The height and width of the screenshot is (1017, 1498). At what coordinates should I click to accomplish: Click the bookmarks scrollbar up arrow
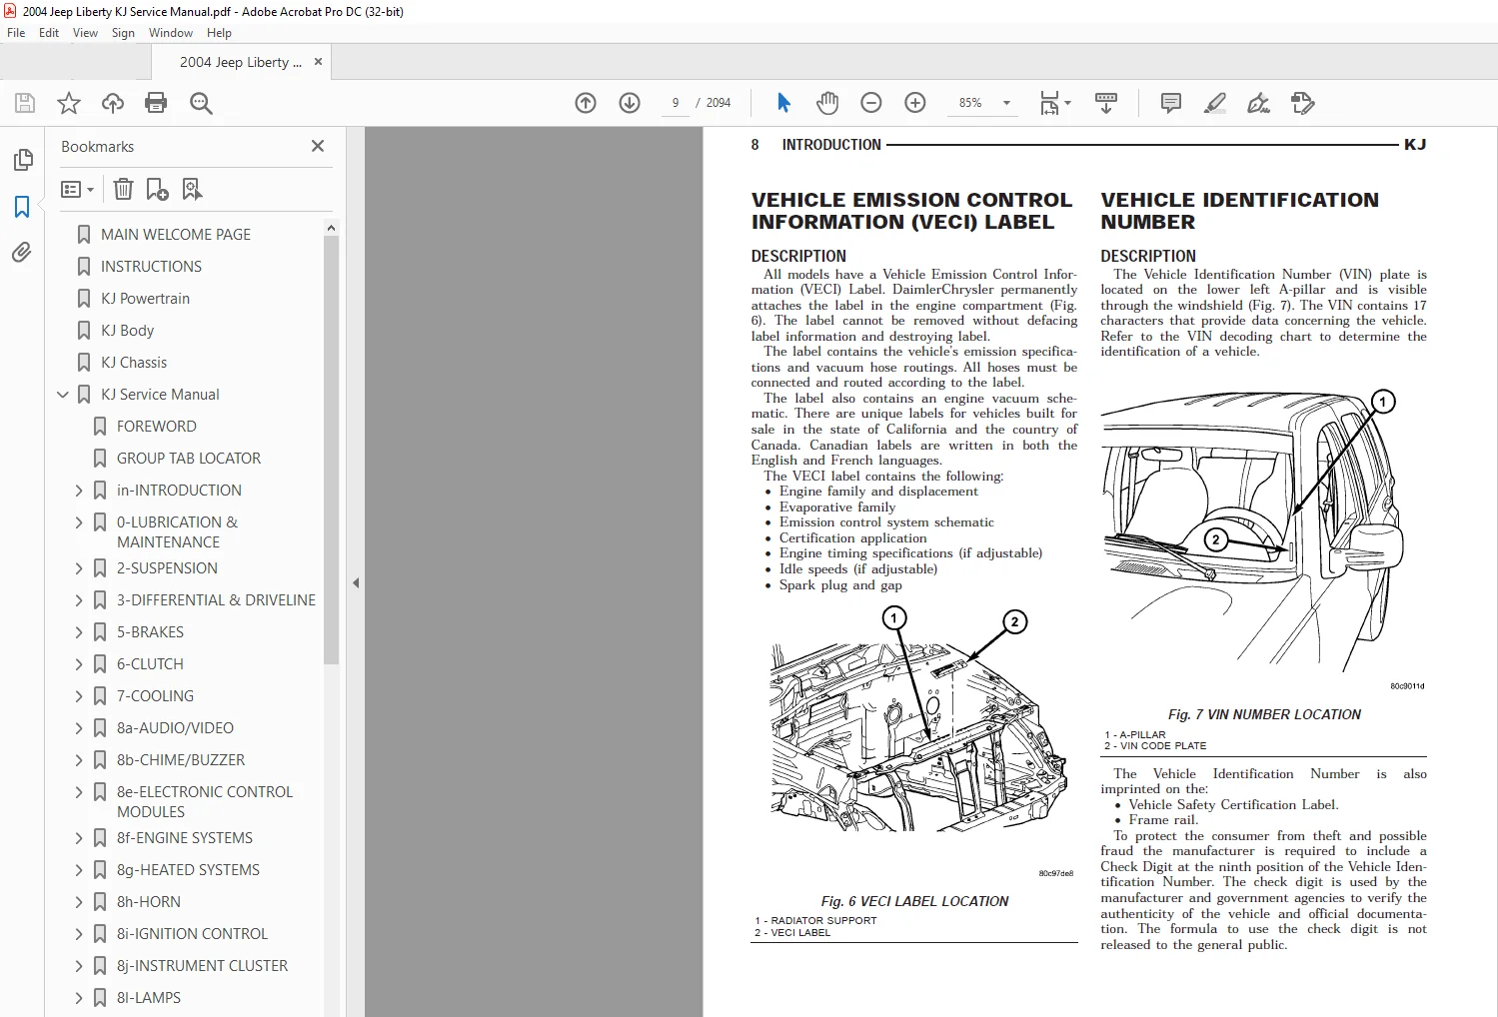pyautogui.click(x=332, y=228)
